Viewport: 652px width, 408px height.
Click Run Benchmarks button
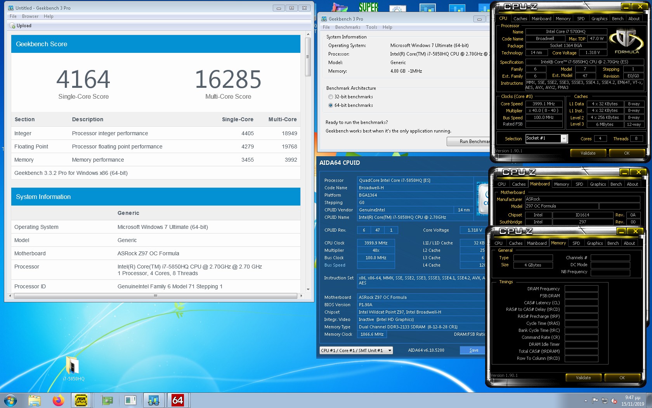tap(468, 141)
